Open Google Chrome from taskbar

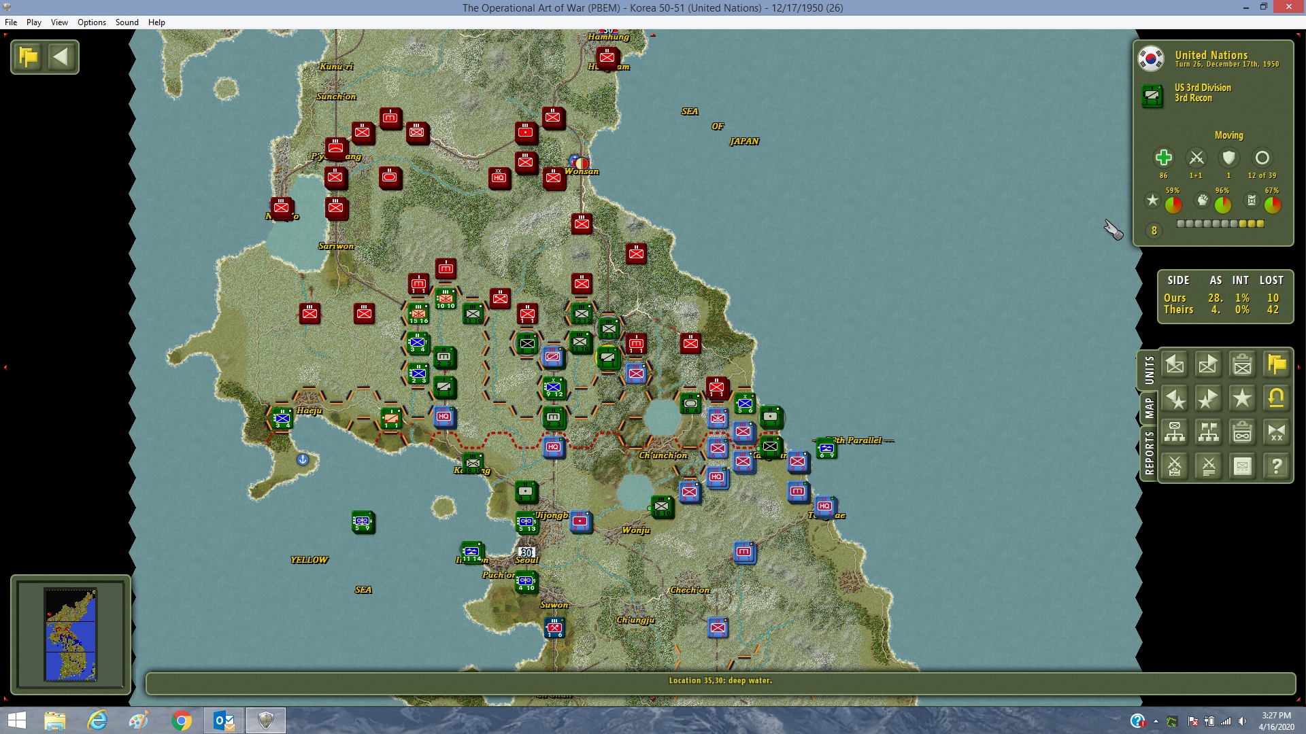182,720
